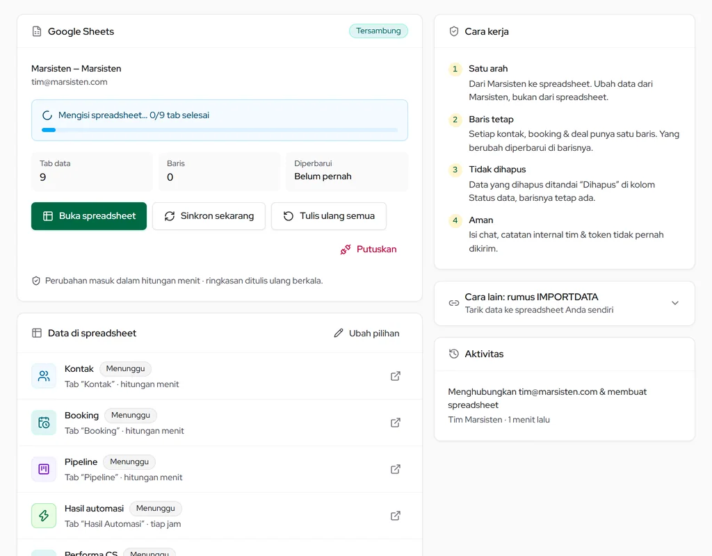Viewport: 712px width, 556px height.
Task: Click the Menunggu badge next to Pipeline
Action: coord(129,461)
